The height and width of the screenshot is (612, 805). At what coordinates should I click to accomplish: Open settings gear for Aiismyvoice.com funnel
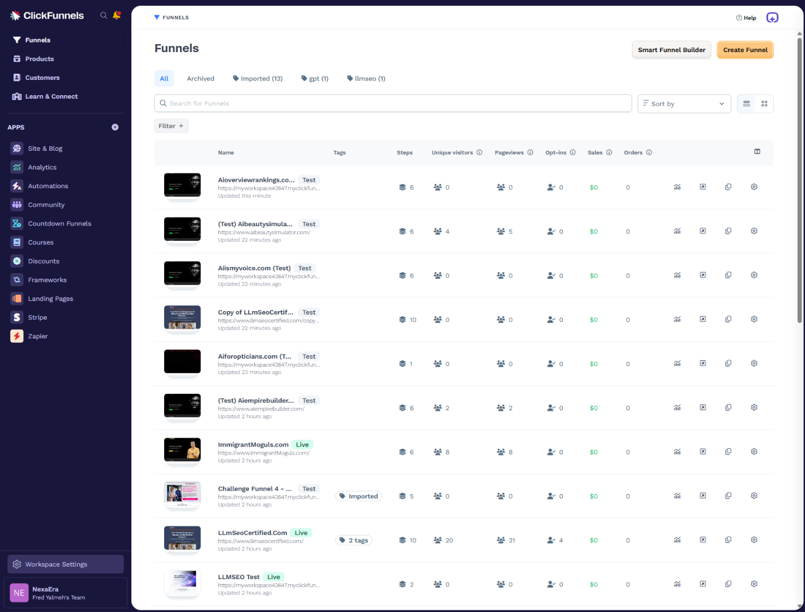pyautogui.click(x=753, y=275)
